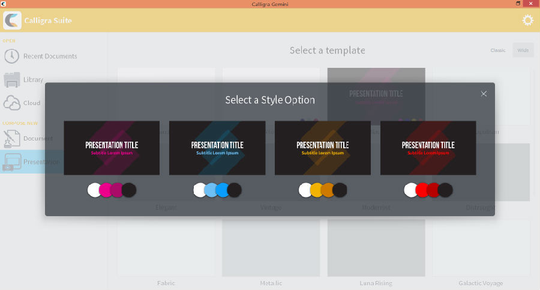Viewport: 540px width, 290px height.
Task: Click dark red color swatch
Action: [433, 190]
